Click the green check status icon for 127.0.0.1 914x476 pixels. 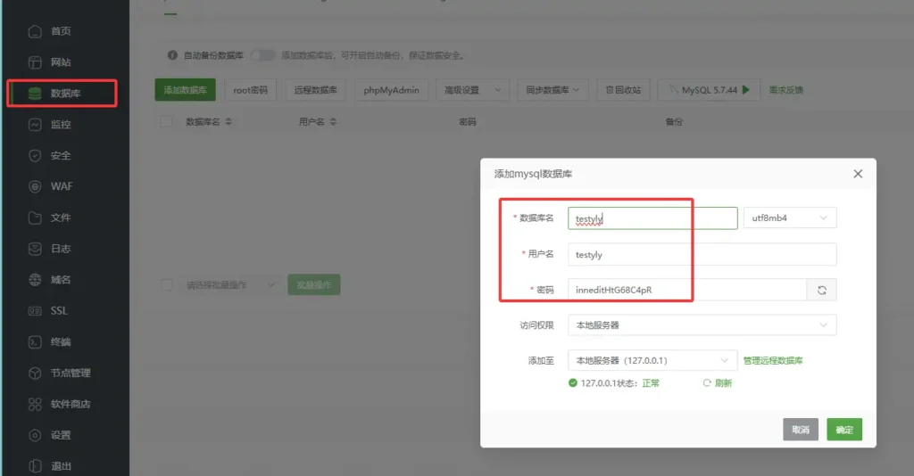tap(573, 383)
